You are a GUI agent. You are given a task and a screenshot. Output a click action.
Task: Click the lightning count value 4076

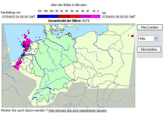(x=86, y=21)
